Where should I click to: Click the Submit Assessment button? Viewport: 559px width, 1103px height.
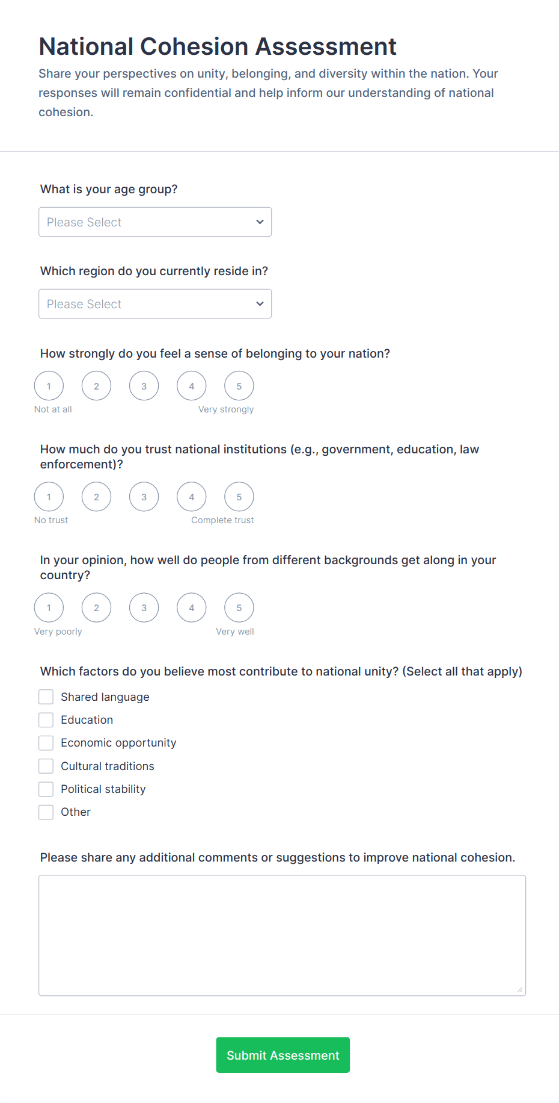point(283,1055)
